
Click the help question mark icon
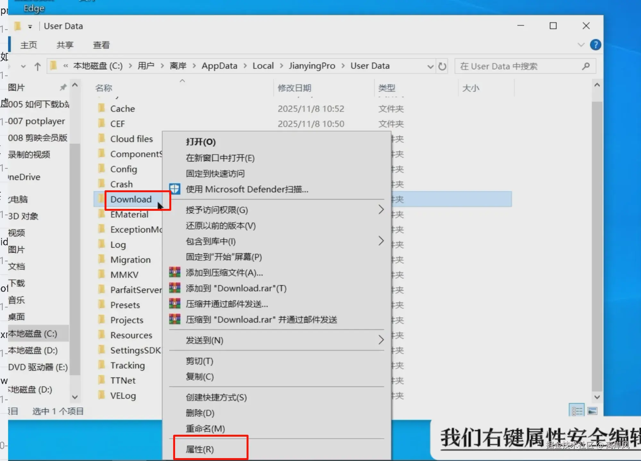(595, 45)
